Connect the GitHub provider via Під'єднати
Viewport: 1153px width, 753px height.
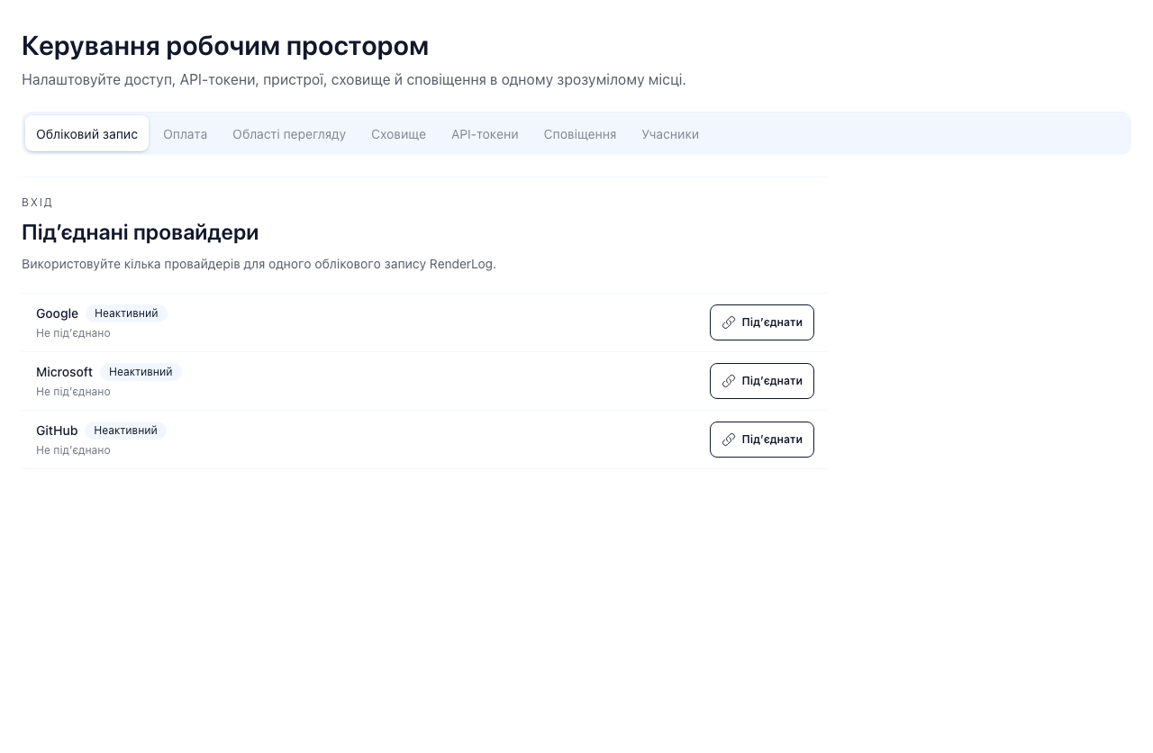(762, 440)
